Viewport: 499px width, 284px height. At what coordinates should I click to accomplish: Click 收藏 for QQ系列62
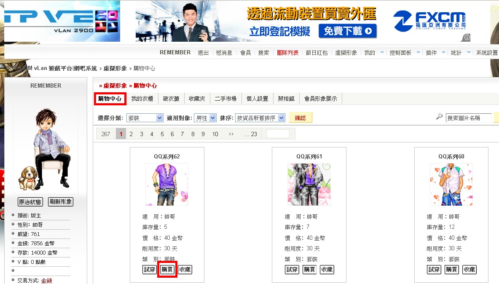185,269
